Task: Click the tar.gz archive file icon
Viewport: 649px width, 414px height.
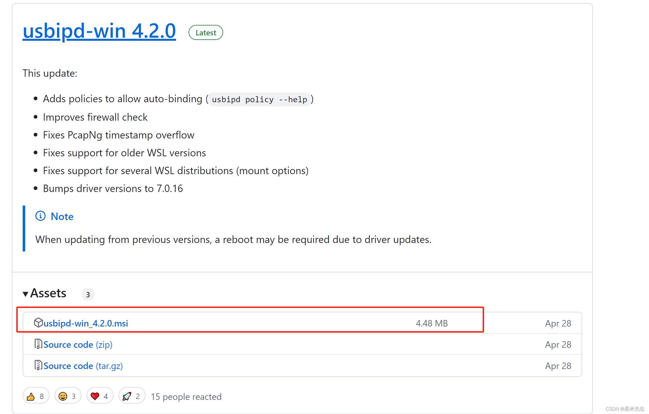Action: coord(38,365)
